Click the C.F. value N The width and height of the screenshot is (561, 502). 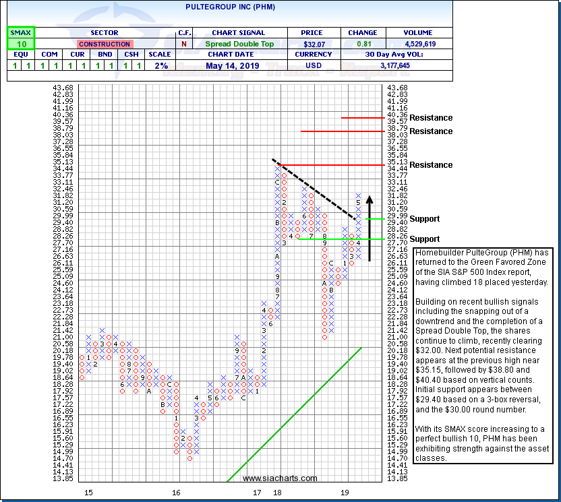(184, 44)
